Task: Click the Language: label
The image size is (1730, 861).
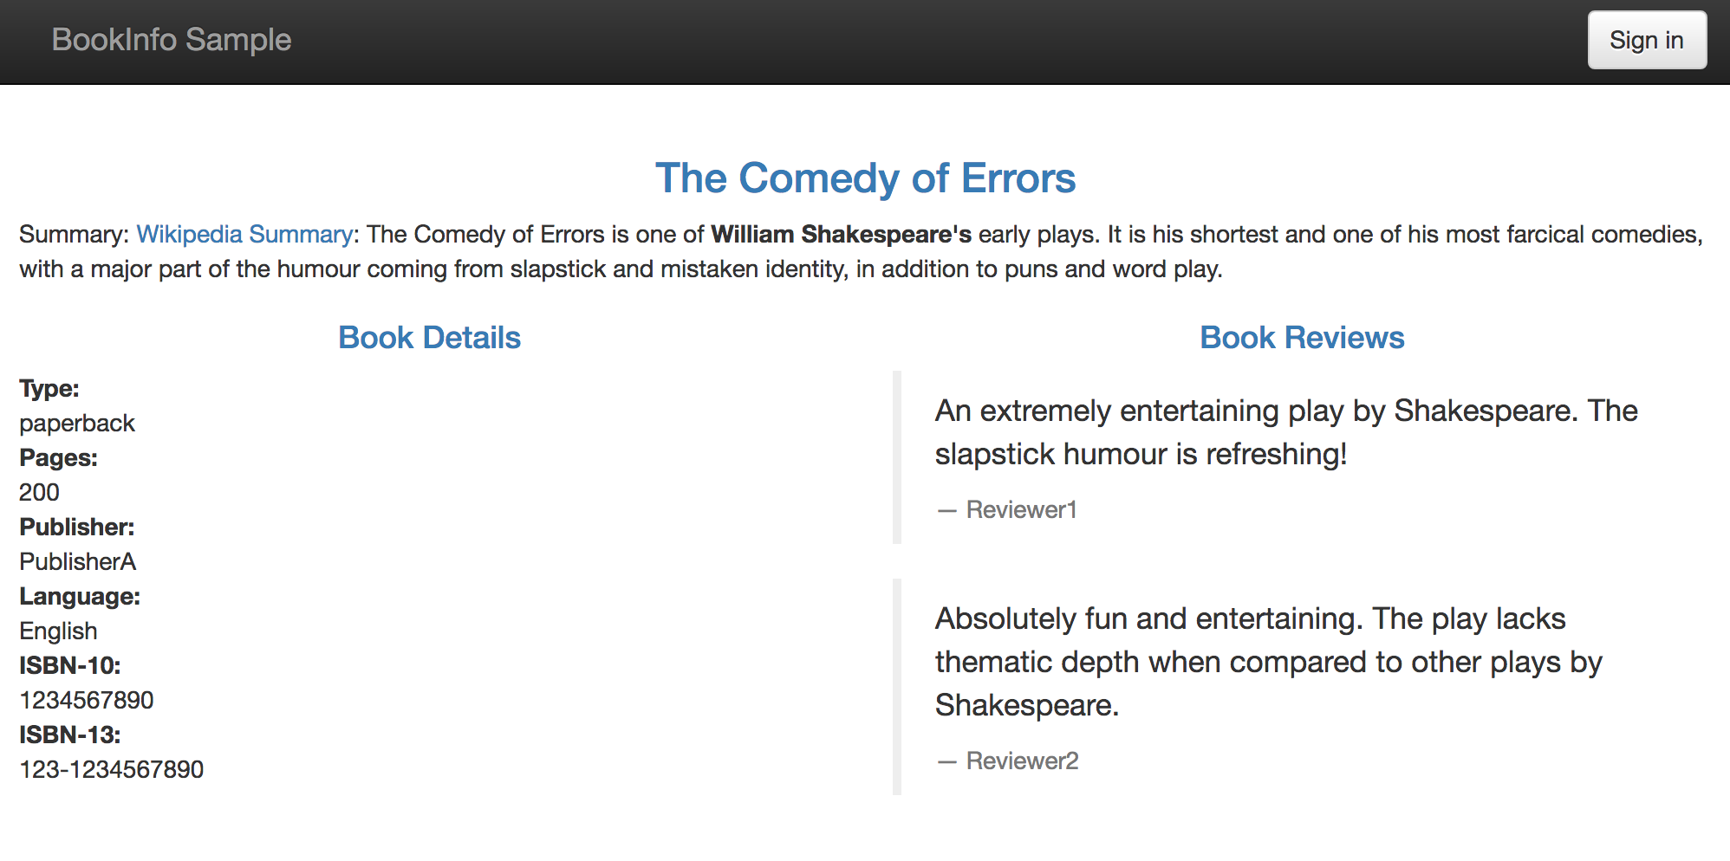Action: 80,596
